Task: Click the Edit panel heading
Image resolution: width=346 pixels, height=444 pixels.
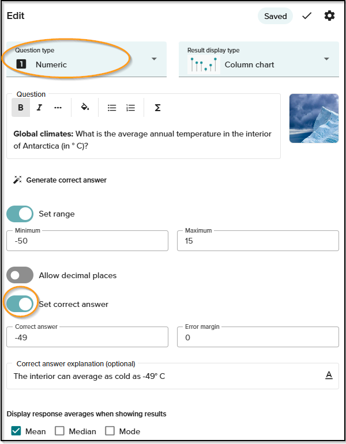Action: [x=16, y=16]
